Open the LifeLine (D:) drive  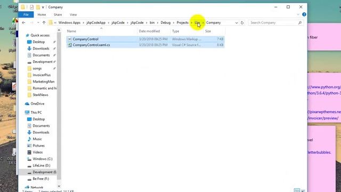[42, 165]
